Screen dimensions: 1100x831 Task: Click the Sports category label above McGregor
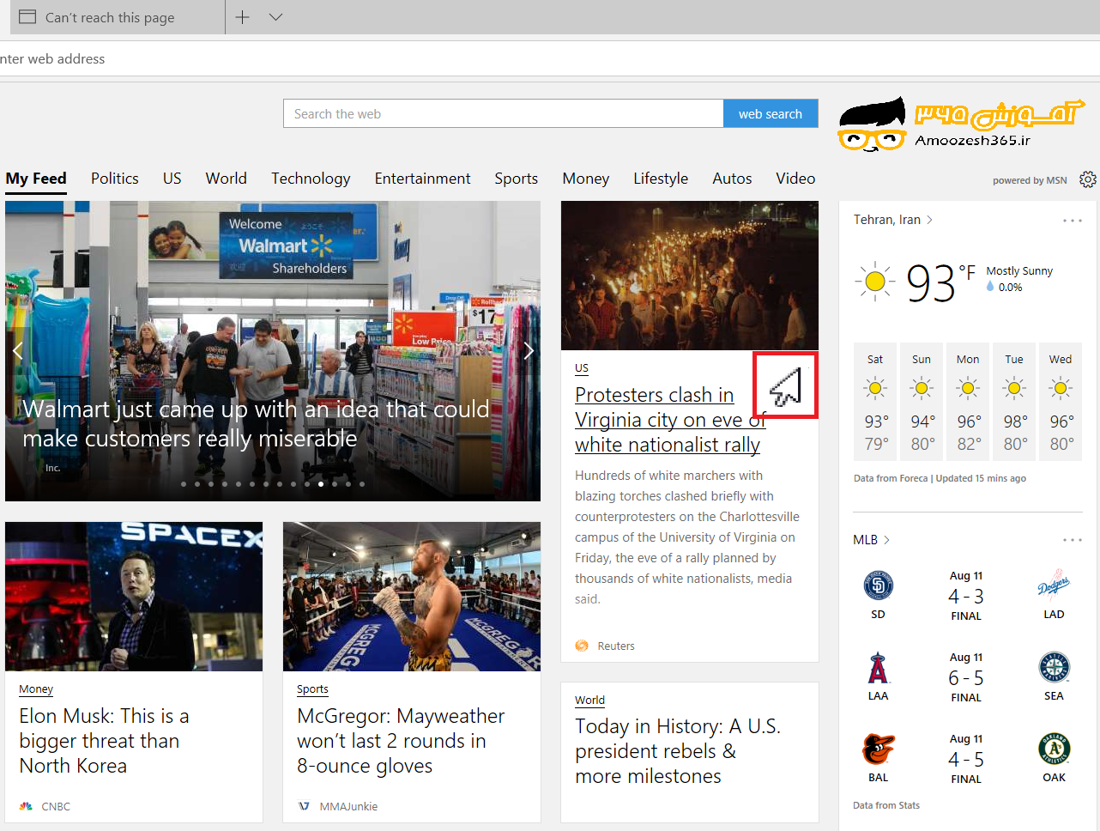pyautogui.click(x=312, y=688)
